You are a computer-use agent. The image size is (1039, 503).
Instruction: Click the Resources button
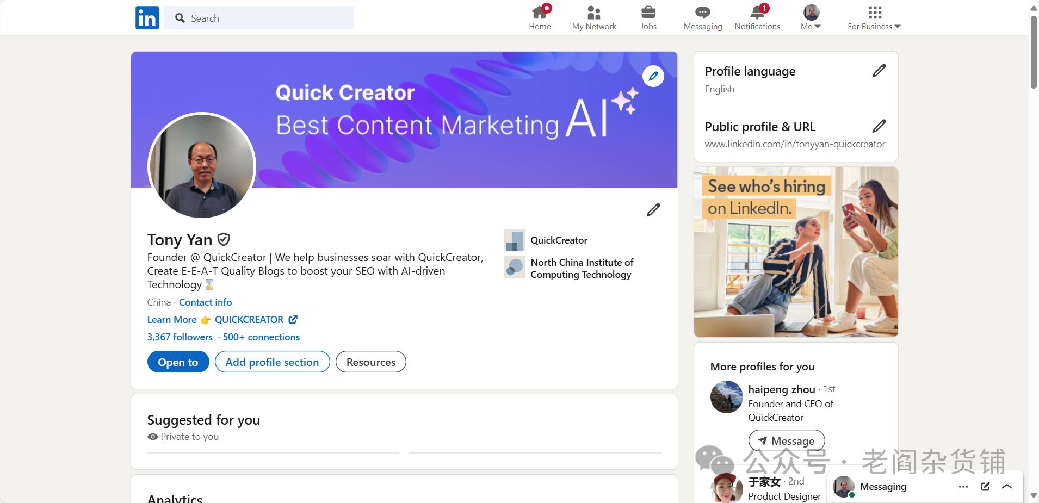click(x=371, y=362)
